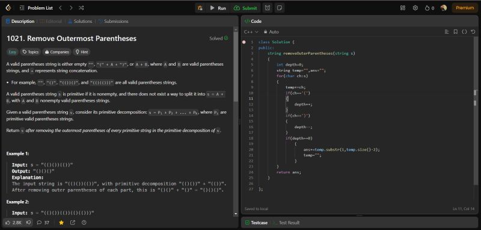Click the LeetCode logo icon
Image resolution: width=481 pixels, height=230 pixels.
(x=8, y=8)
